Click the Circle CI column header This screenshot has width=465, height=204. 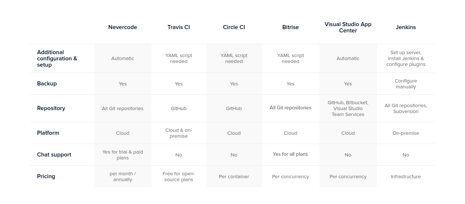tap(234, 27)
